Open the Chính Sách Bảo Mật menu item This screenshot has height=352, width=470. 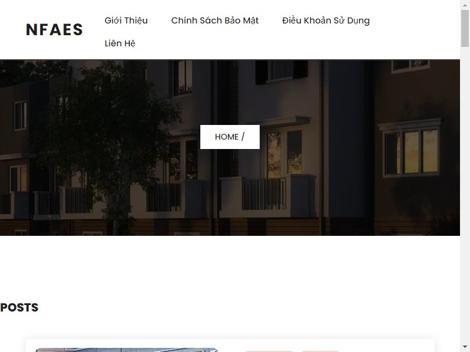(215, 21)
